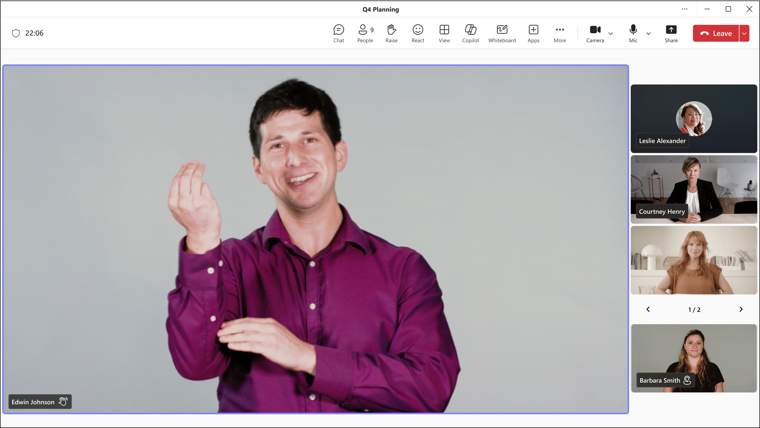Share your screen content

pyautogui.click(x=671, y=33)
